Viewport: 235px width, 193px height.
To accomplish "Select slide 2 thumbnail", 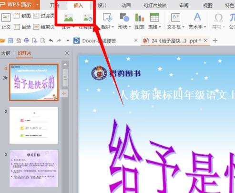I will pos(34,125).
